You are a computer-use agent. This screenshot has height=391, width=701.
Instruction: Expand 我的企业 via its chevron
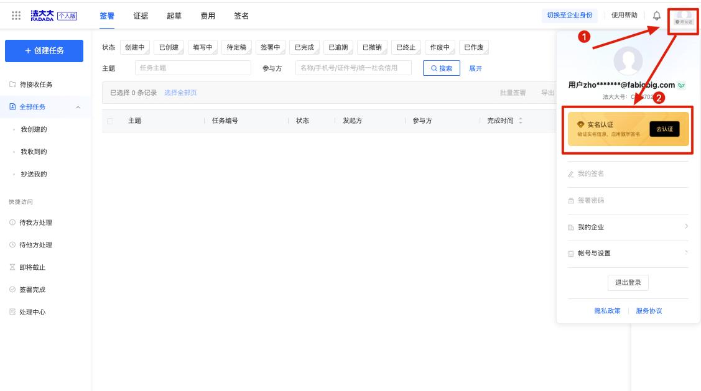(x=686, y=227)
